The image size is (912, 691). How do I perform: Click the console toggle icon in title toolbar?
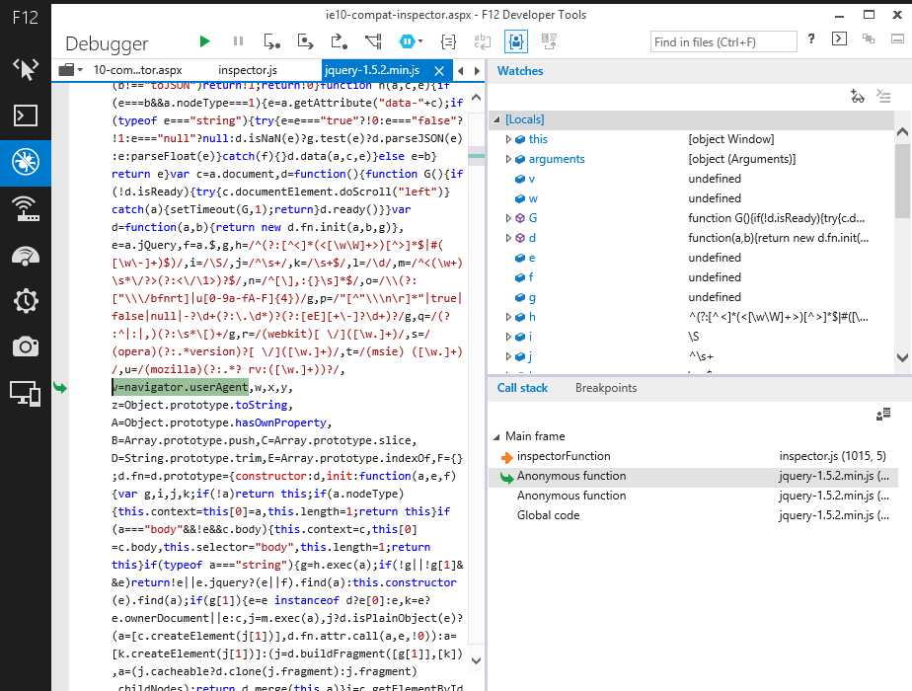point(839,38)
